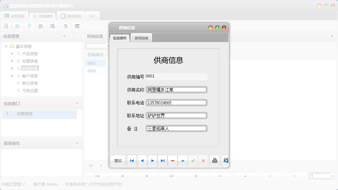Click the add-note icon in the toolbar
338x190 pixels.
point(65,26)
